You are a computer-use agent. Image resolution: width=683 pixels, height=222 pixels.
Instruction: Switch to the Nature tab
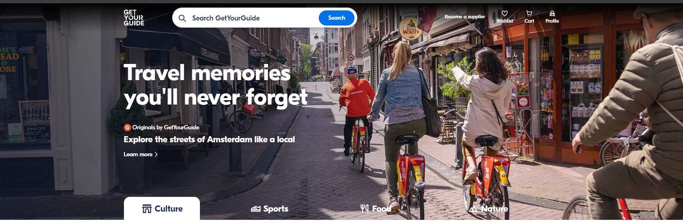click(488, 209)
